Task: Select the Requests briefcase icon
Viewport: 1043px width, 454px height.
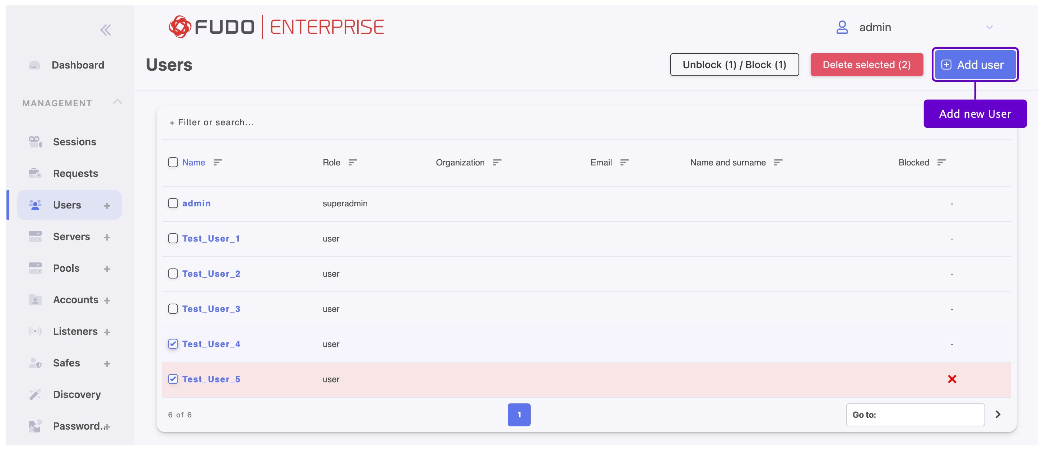Action: click(x=35, y=173)
